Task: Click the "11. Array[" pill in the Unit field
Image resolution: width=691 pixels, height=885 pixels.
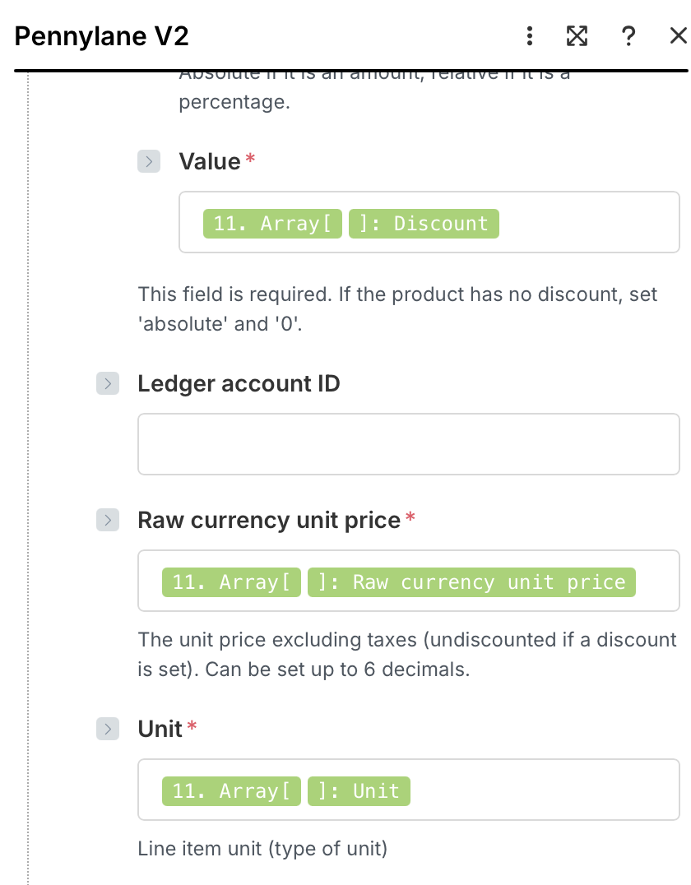Action: (x=231, y=791)
